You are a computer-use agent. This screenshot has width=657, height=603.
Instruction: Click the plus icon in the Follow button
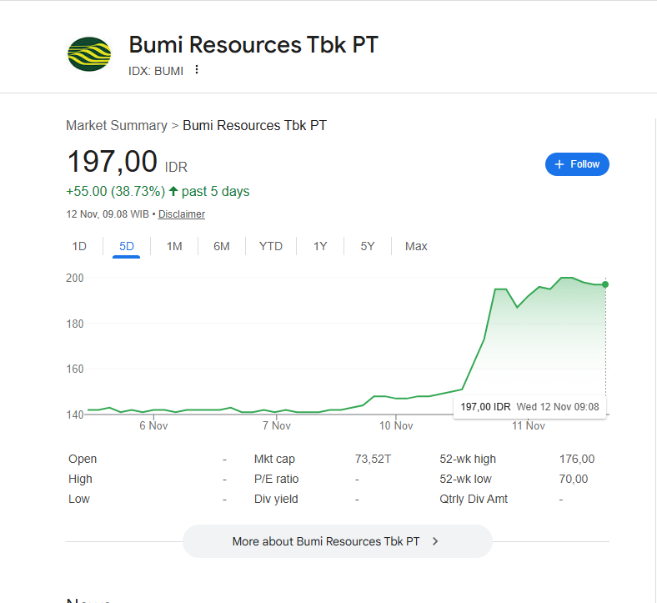point(559,164)
